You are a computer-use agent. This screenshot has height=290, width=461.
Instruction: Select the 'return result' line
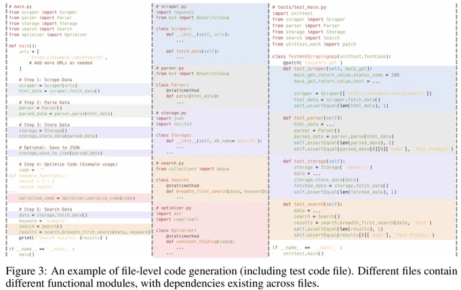click(35, 187)
